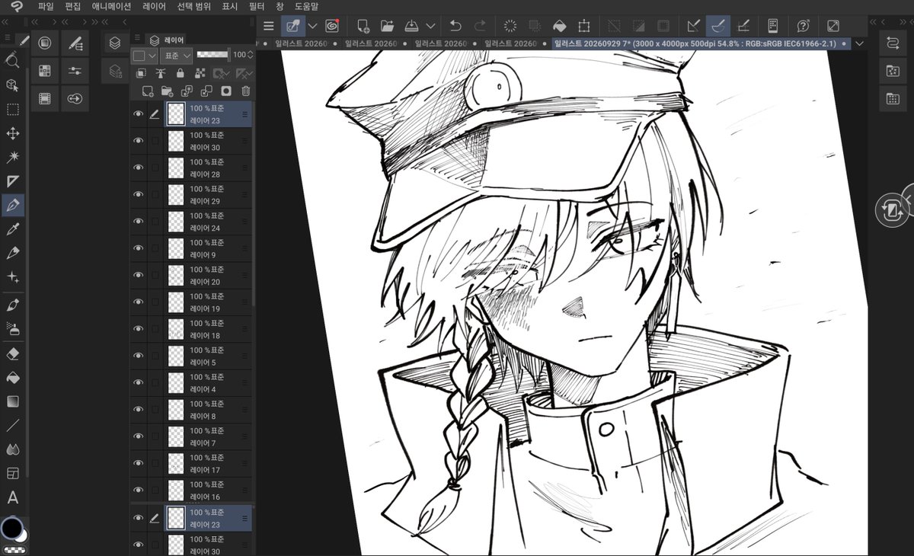Select the Text tool
The image size is (914, 556).
(13, 498)
